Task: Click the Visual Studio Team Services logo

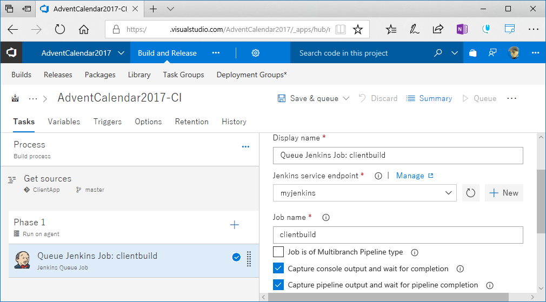Action: point(11,53)
